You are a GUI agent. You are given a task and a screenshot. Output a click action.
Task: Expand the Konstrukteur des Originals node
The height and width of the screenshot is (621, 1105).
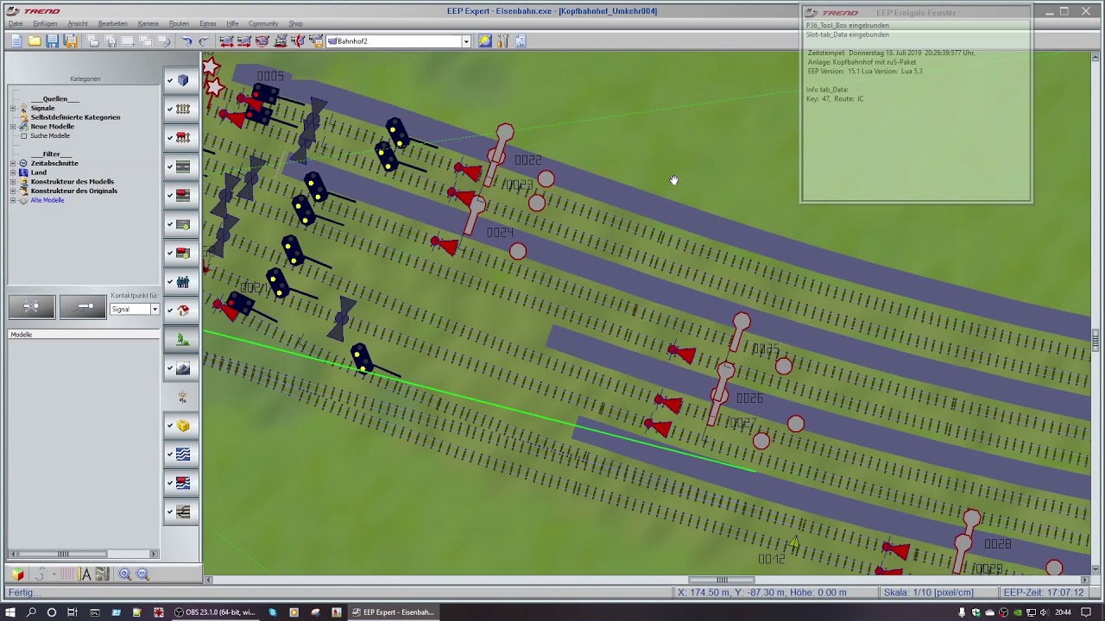coord(13,191)
